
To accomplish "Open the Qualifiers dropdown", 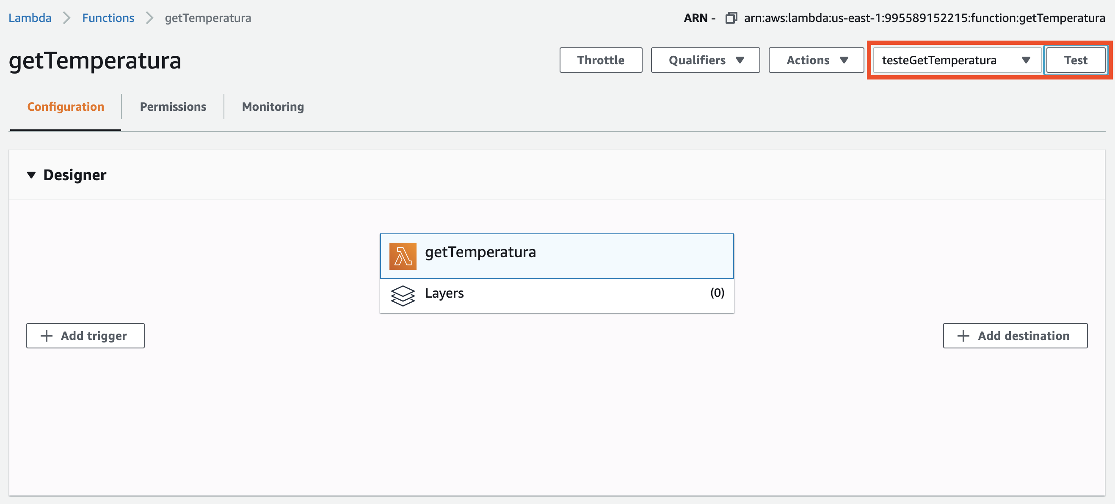I will (x=705, y=60).
